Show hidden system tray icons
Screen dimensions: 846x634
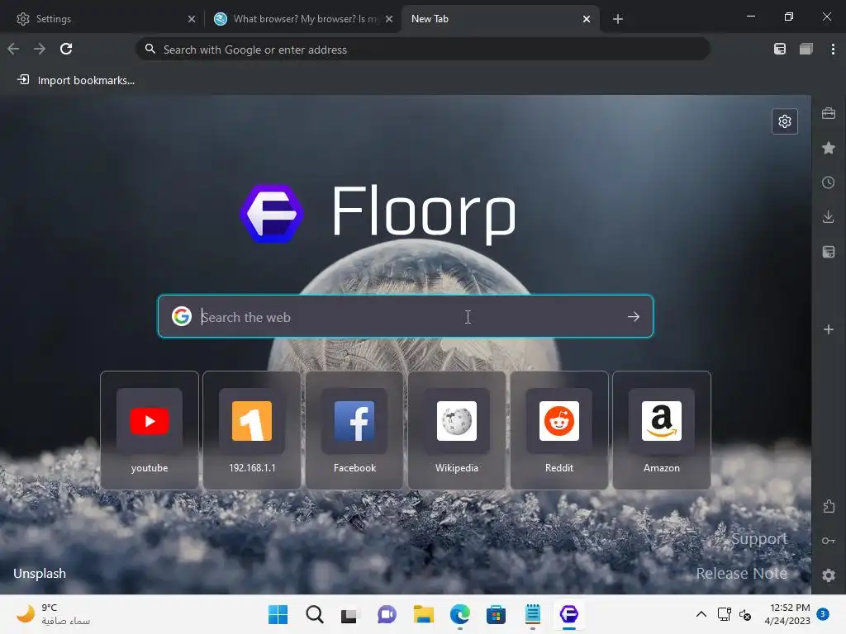pyautogui.click(x=701, y=614)
